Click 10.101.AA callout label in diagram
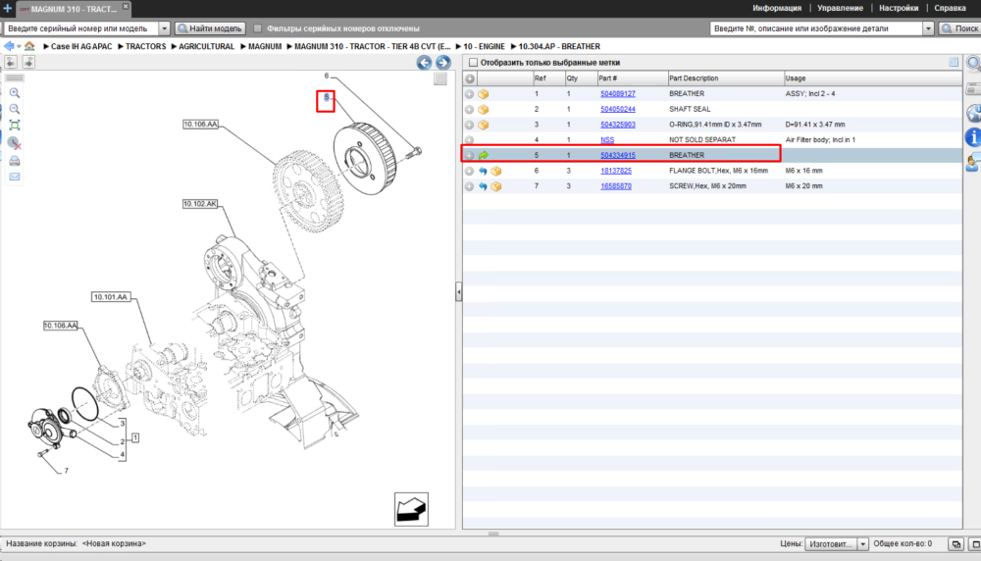This screenshot has width=981, height=561. point(111,297)
